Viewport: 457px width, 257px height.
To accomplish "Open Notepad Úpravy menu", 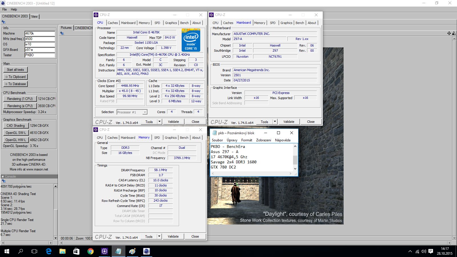I will click(232, 140).
